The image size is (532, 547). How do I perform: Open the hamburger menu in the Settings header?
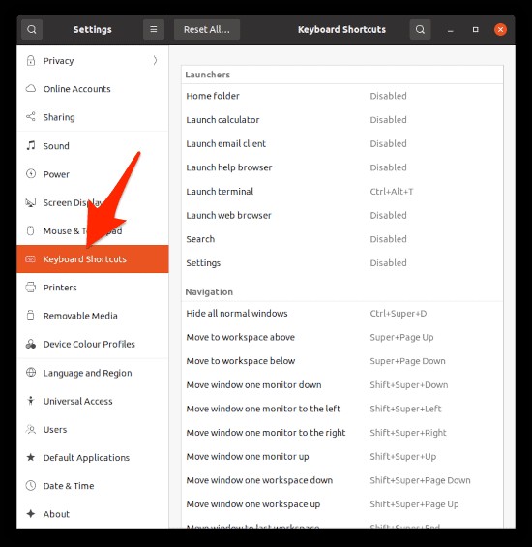154,29
